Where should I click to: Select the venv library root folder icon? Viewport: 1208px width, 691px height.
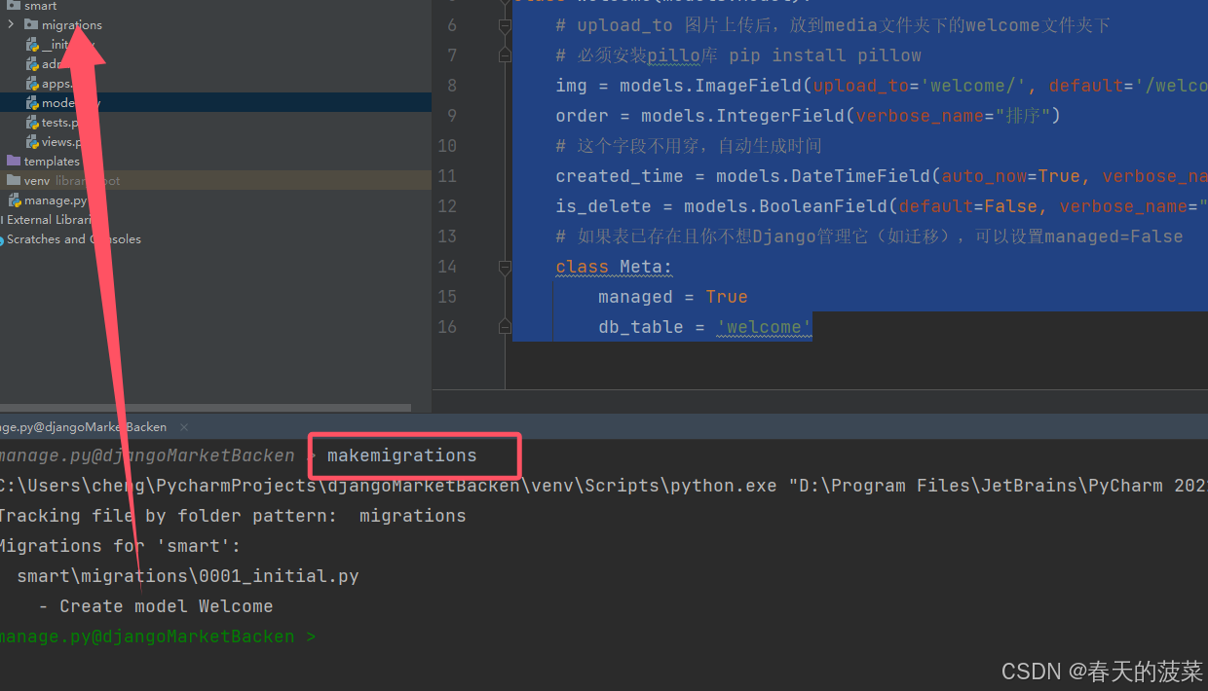point(14,180)
